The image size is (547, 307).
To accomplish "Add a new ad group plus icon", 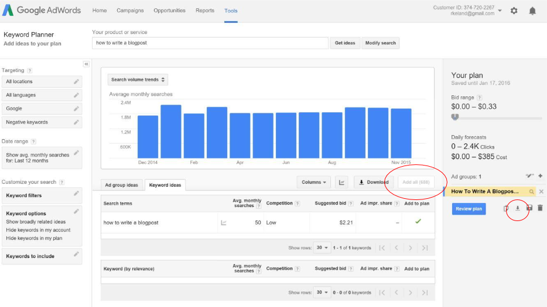I will click(x=541, y=177).
